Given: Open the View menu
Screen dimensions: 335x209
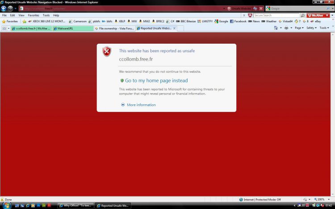Looking at the screenshot, I should [21, 15].
